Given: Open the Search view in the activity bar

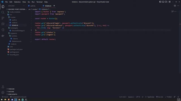Looking at the screenshot, I should click(x=3, y=12).
